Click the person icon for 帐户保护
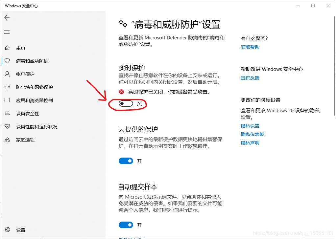336x239 pixels. point(7,74)
